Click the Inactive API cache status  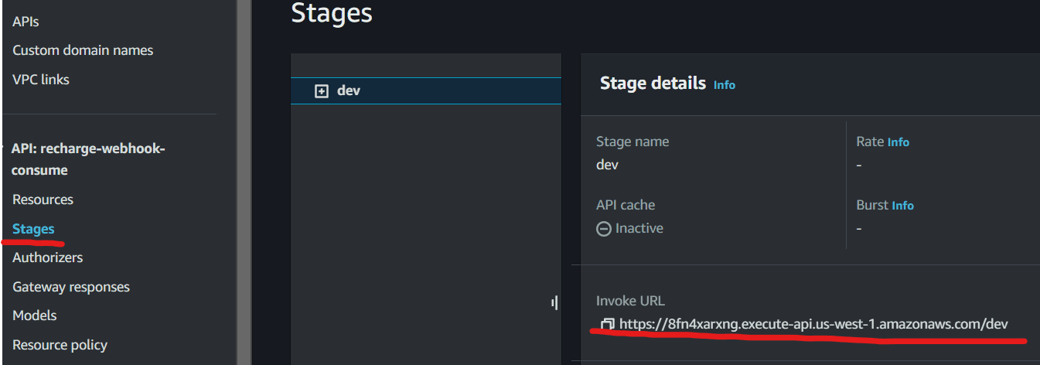629,228
